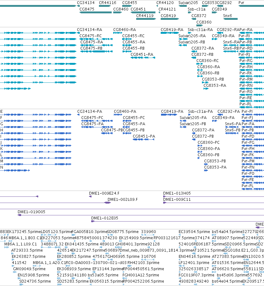Image resolution: width=264 pixels, height=286 pixels.
Task: Select the Pvr-RL transcript label
Action: tap(246, 104)
